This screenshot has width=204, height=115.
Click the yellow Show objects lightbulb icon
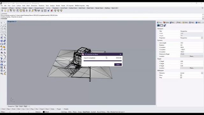click(5, 11)
